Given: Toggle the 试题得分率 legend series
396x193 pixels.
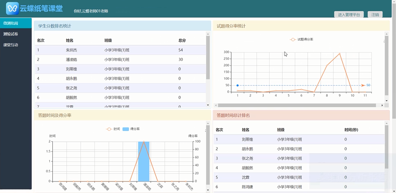Looking at the screenshot, I should [x=301, y=40].
